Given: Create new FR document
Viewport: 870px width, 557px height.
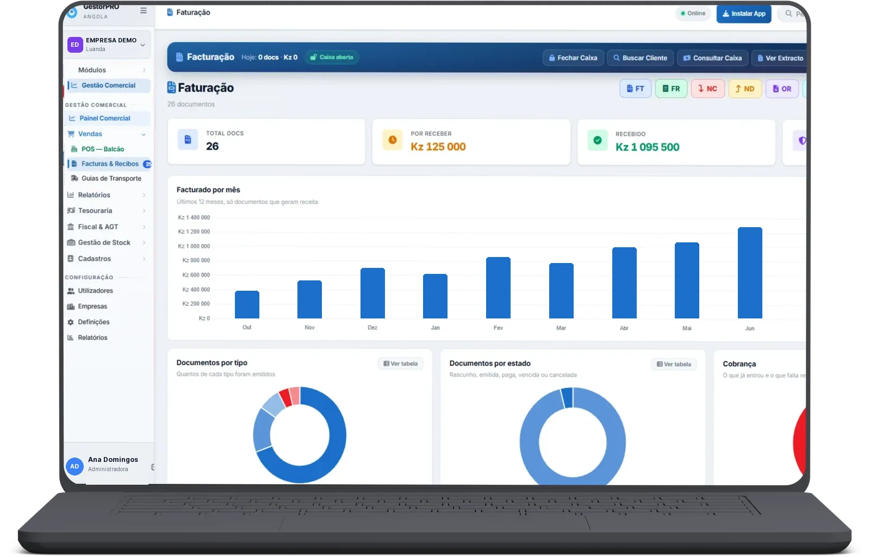Looking at the screenshot, I should (x=672, y=89).
